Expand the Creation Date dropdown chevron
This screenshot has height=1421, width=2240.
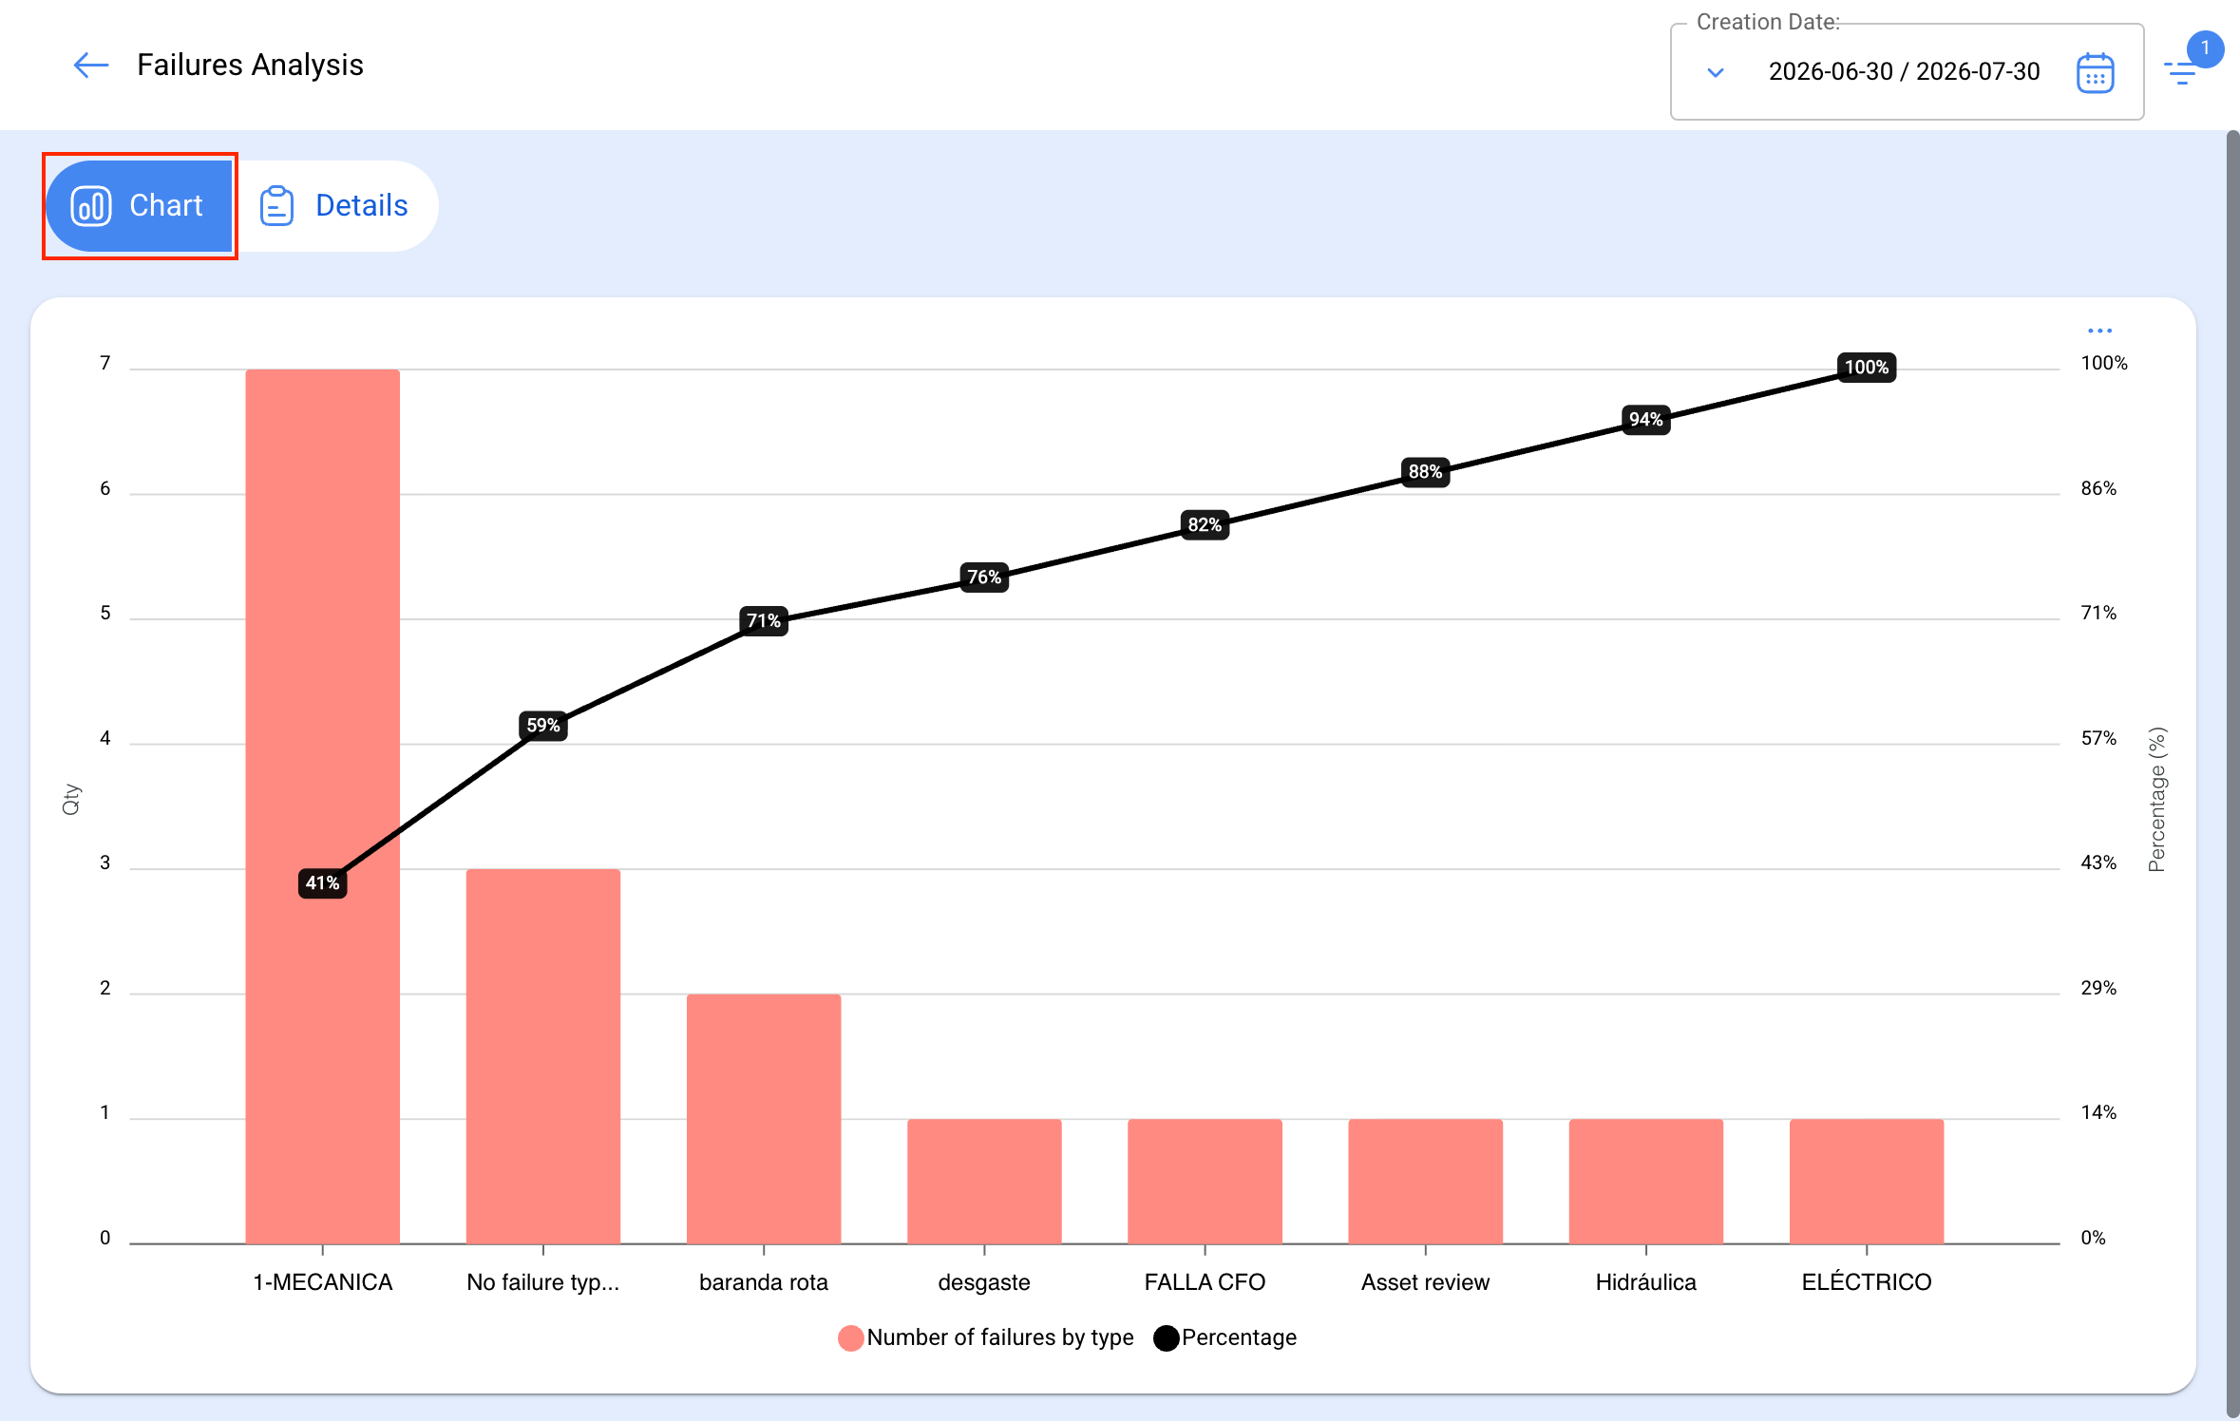[1716, 73]
